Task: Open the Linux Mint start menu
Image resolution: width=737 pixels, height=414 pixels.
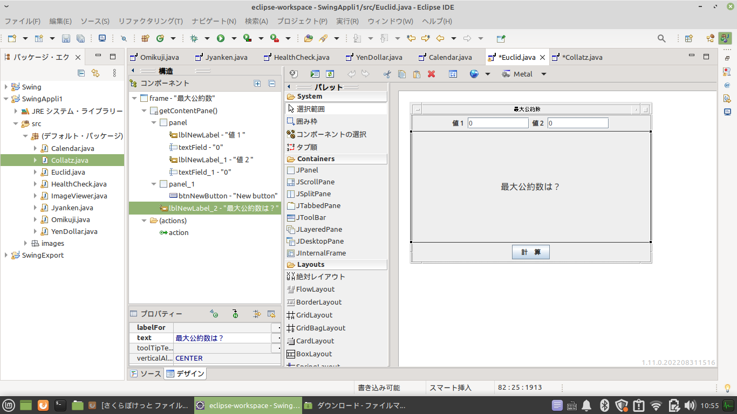Action: point(9,405)
